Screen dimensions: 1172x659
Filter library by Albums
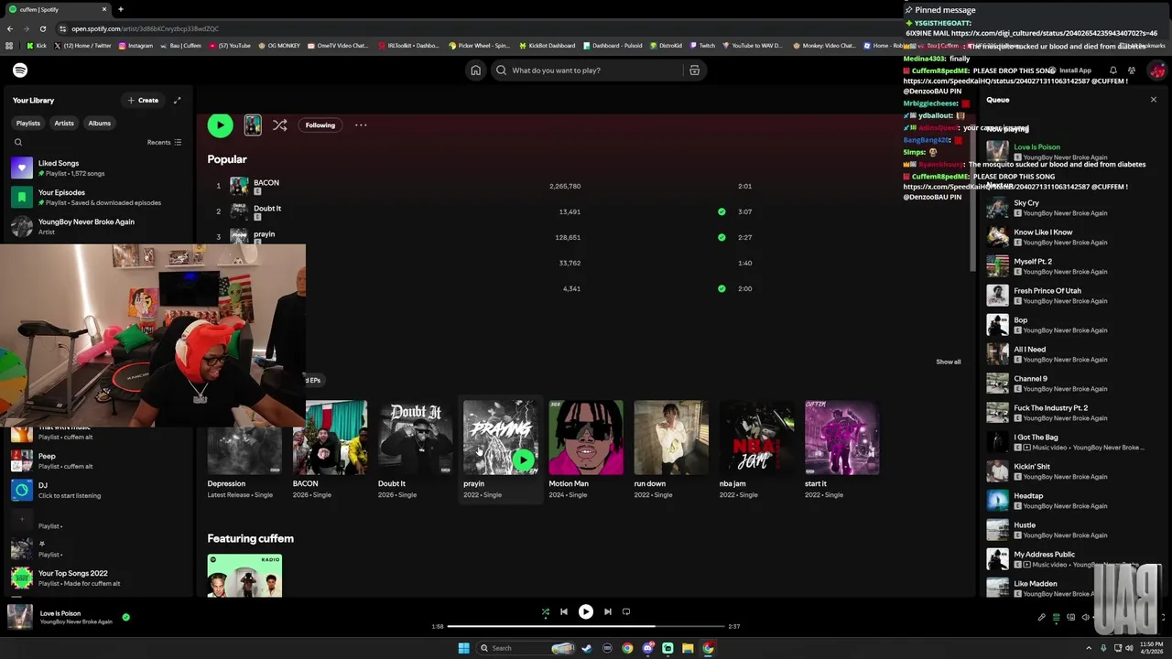click(100, 123)
